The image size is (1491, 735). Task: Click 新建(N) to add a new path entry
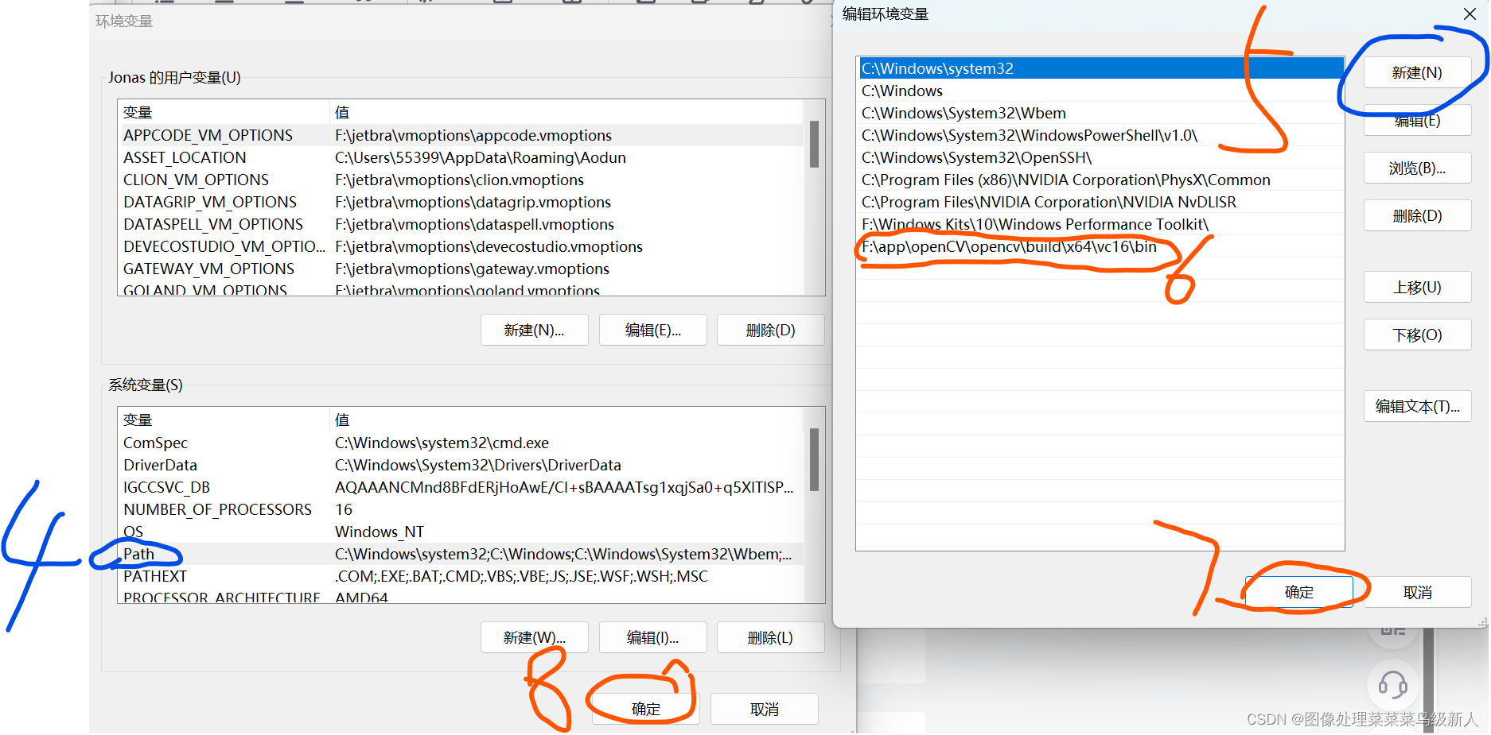coord(1416,72)
